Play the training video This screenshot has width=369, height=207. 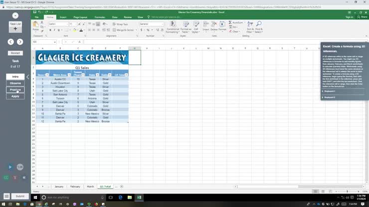coord(10,167)
